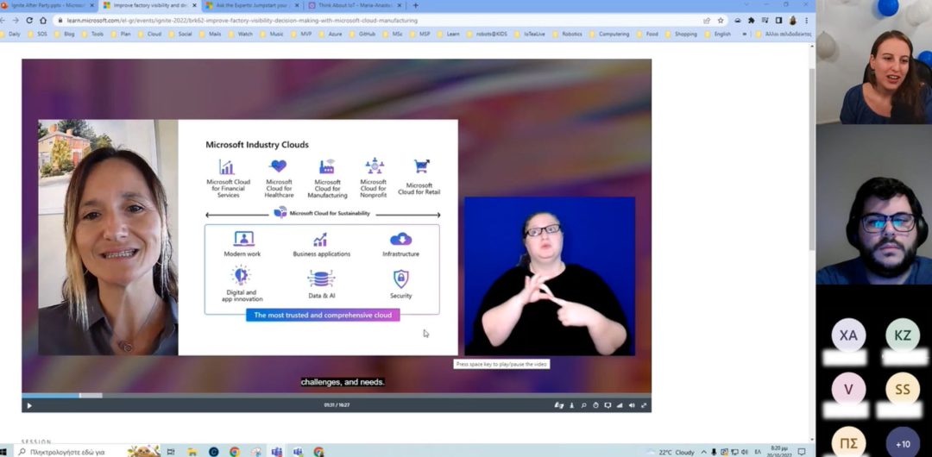Image resolution: width=932 pixels, height=457 pixels.
Task: Click the sign language interpreter video
Action: click(x=550, y=276)
